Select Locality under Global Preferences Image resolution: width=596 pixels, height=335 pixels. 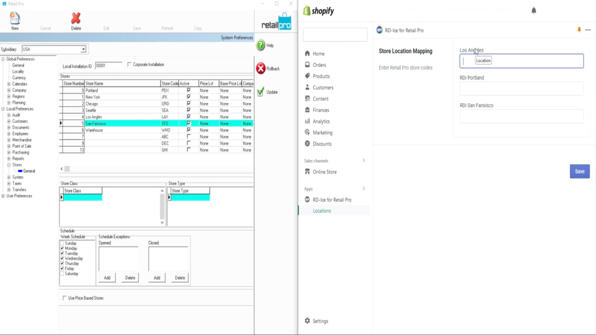click(x=18, y=71)
